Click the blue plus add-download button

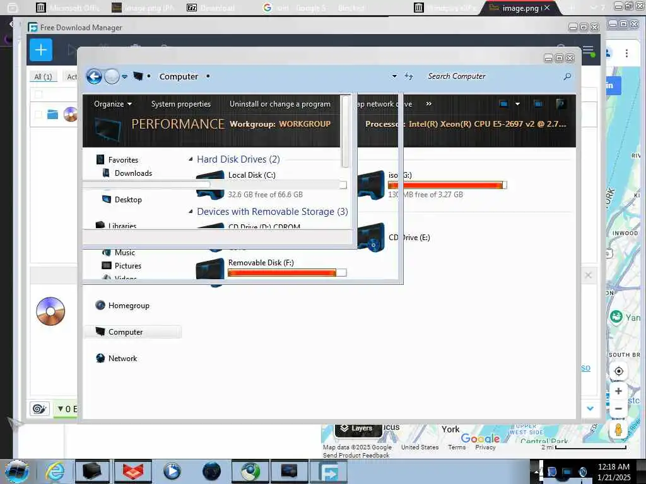pyautogui.click(x=41, y=50)
